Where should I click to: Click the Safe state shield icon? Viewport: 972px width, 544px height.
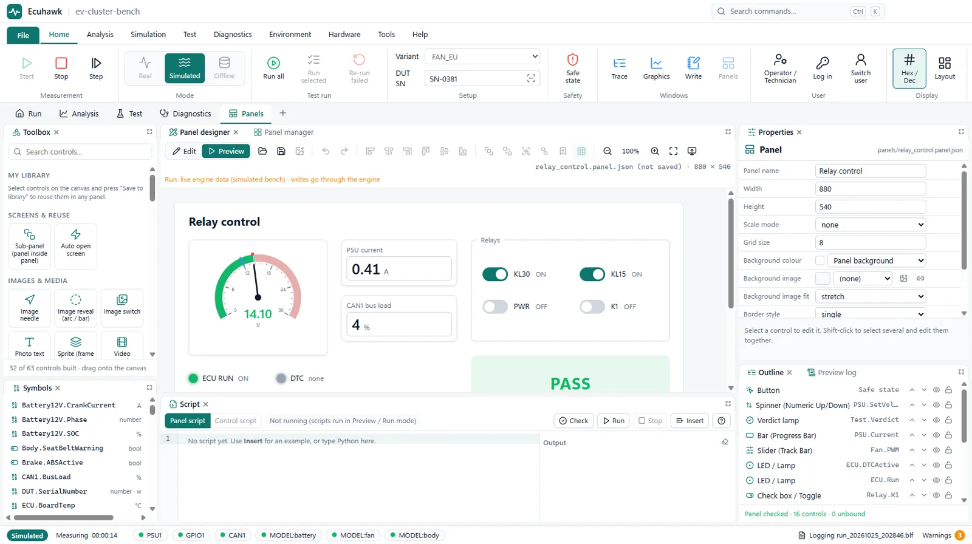click(x=572, y=59)
